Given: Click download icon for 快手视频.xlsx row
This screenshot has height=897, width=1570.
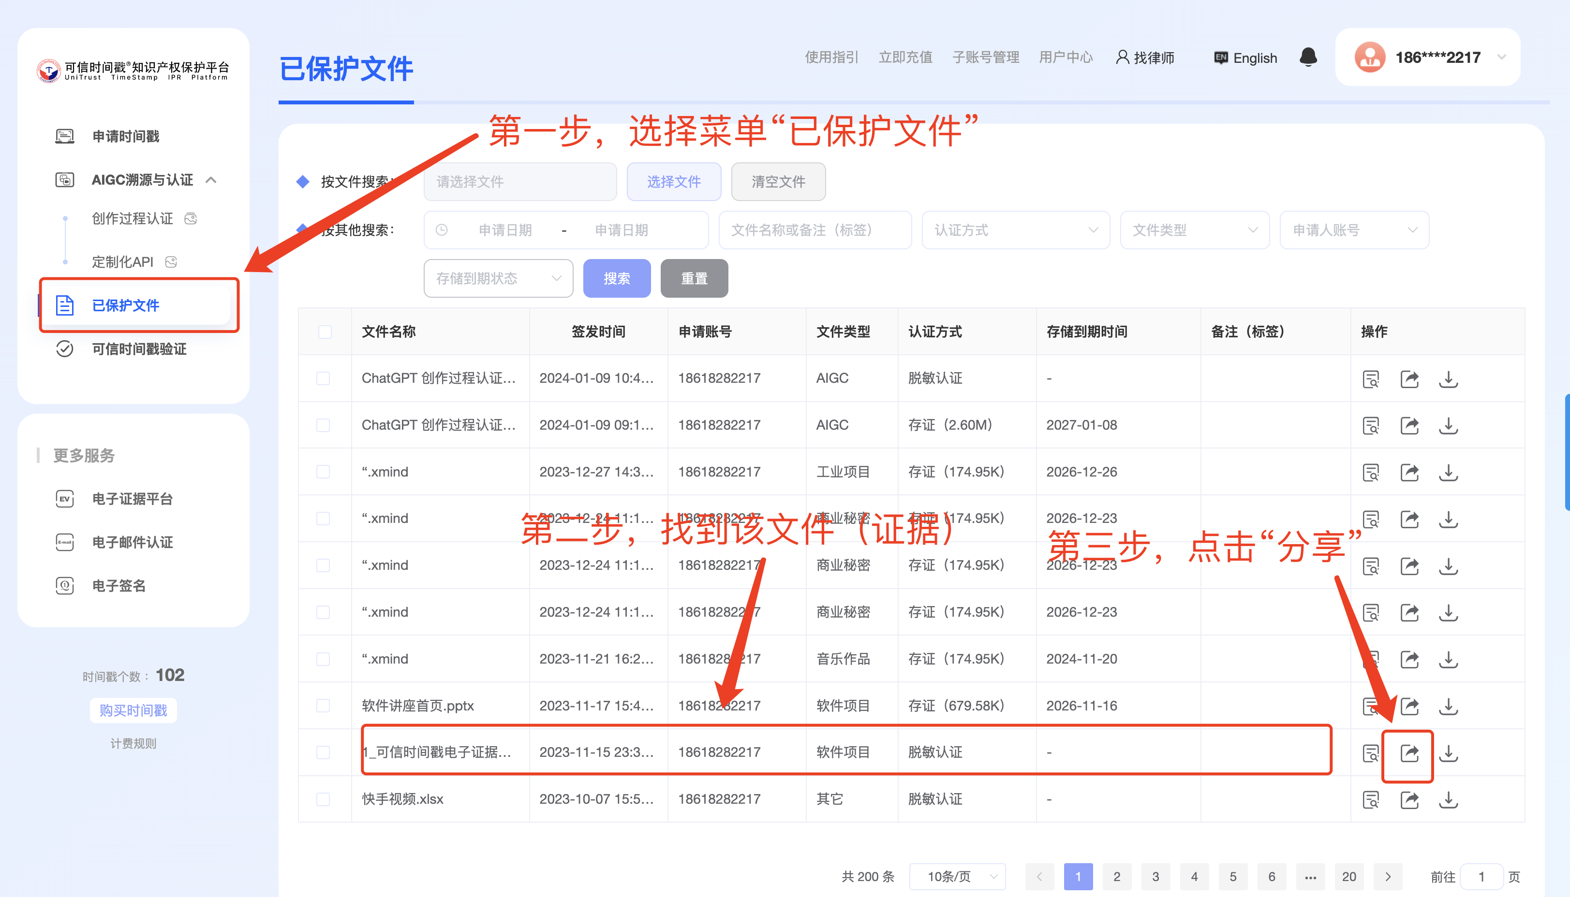Looking at the screenshot, I should click(1448, 800).
